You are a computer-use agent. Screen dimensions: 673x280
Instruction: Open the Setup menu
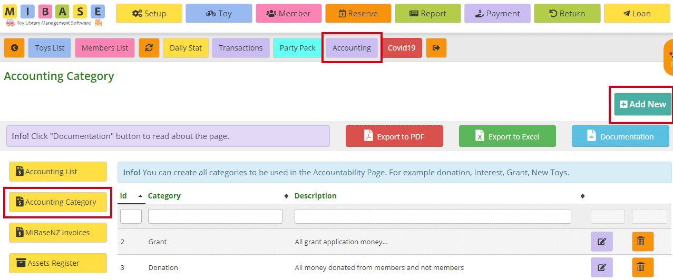click(149, 14)
